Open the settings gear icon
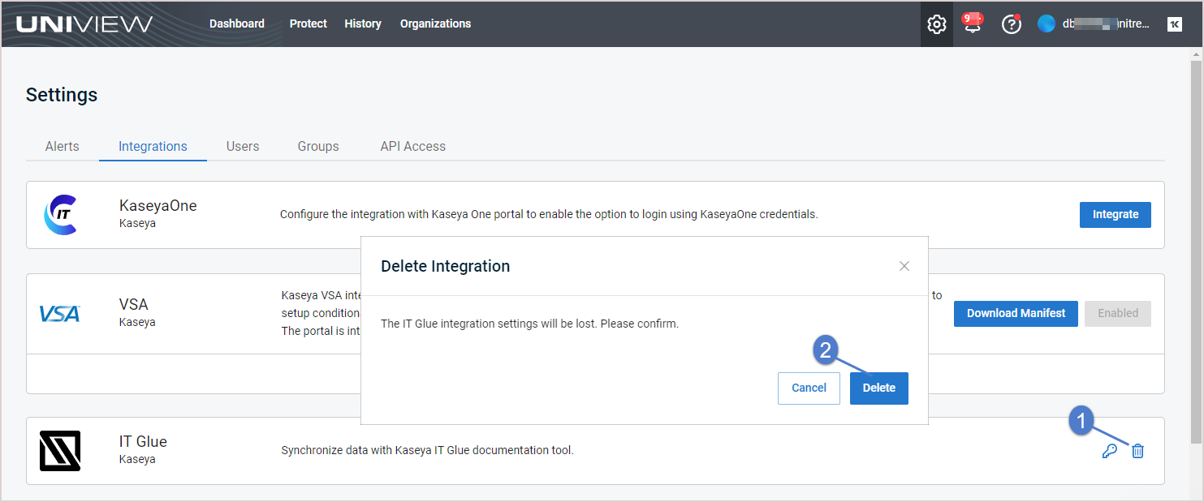 [x=936, y=24]
